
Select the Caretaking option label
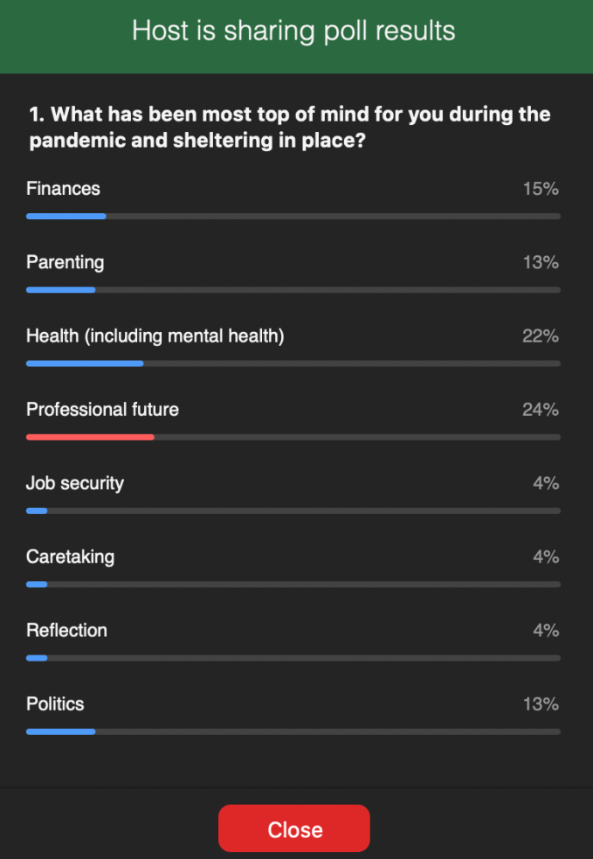click(x=70, y=557)
